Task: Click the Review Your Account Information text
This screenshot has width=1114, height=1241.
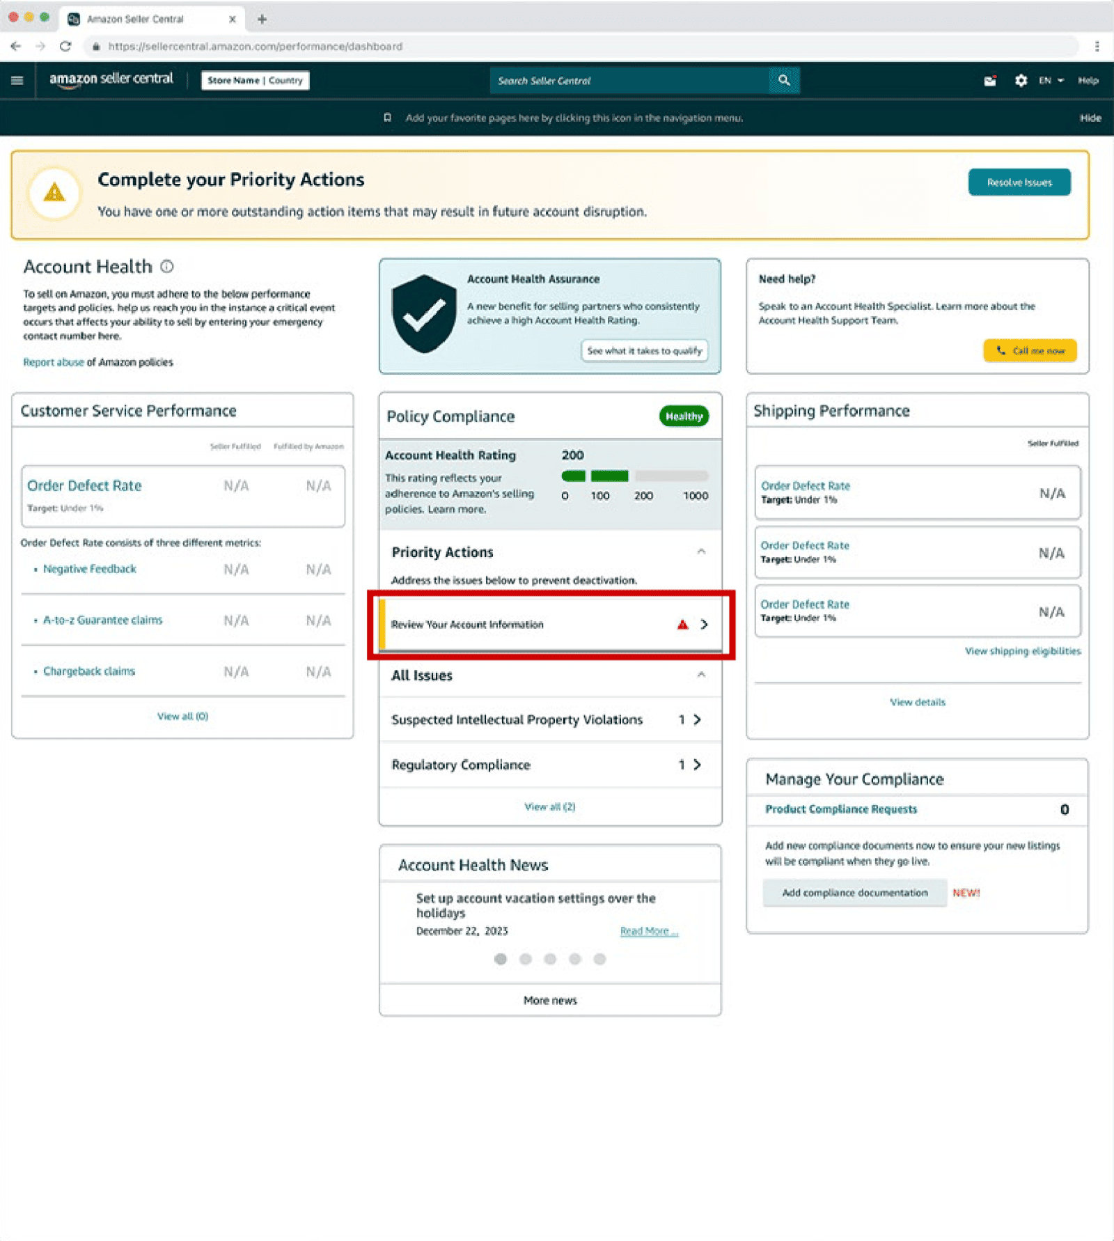Action: point(467,625)
